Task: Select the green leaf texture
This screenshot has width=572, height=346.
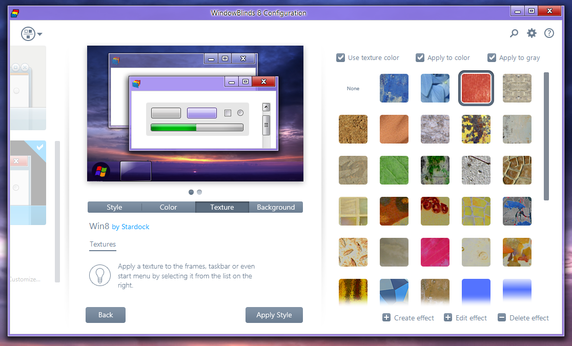Action: tap(394, 170)
